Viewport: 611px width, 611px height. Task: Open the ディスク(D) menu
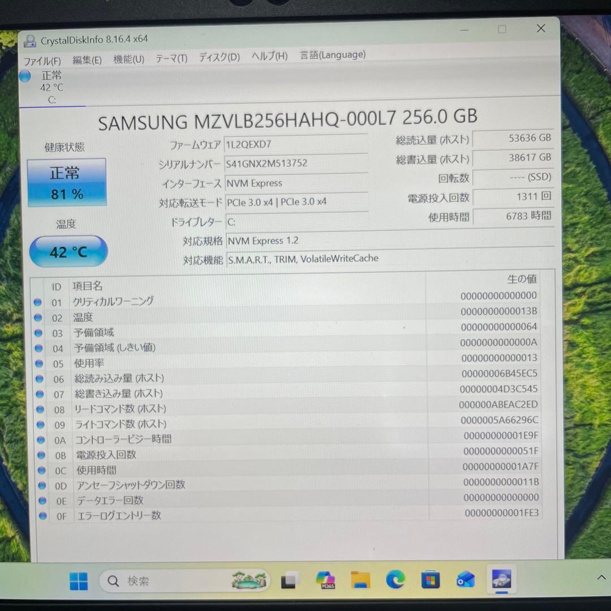pos(220,57)
